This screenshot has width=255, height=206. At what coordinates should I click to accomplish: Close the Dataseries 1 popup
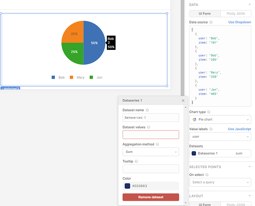point(183,101)
